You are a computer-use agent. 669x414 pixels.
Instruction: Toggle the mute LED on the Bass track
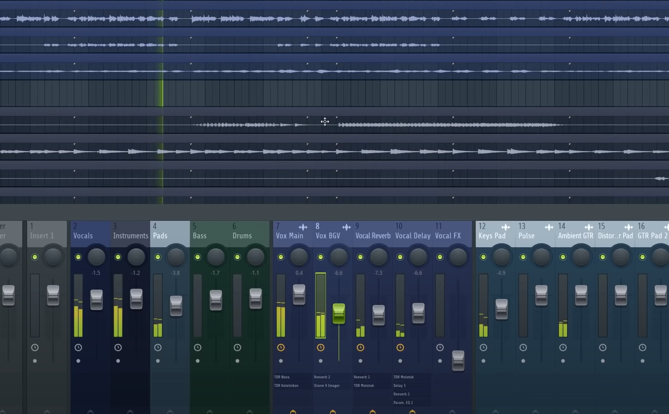coord(197,257)
